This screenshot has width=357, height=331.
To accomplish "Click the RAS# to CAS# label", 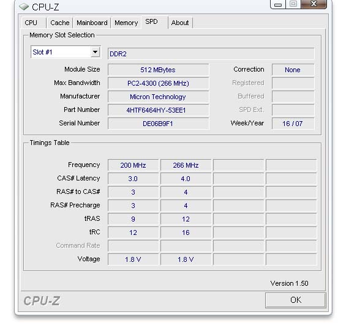I will [78, 192].
